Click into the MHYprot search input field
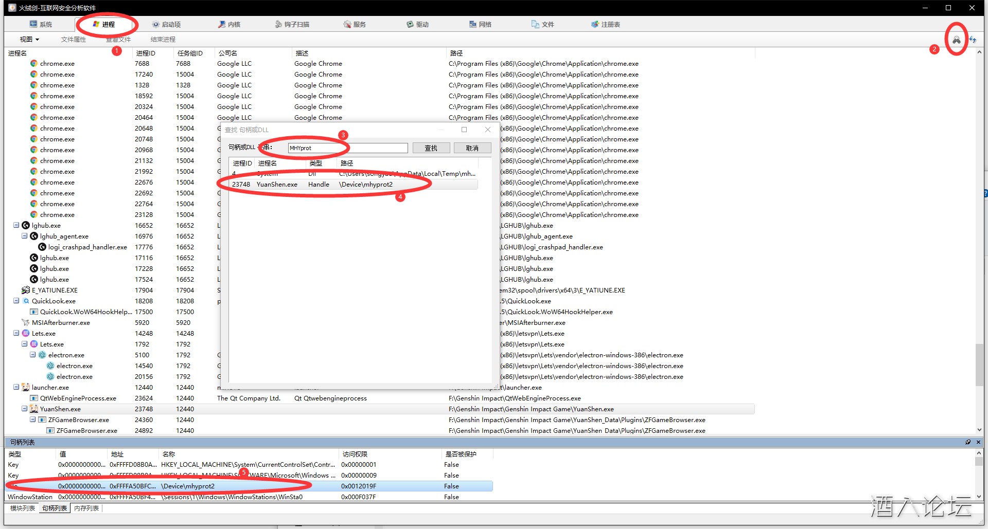988x529 pixels. click(x=347, y=148)
